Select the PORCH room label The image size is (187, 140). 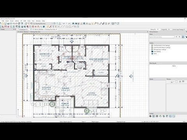(65, 103)
